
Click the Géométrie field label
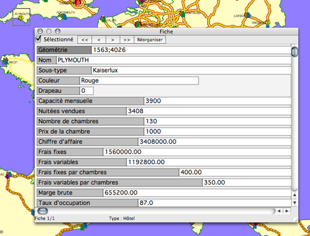pos(64,50)
